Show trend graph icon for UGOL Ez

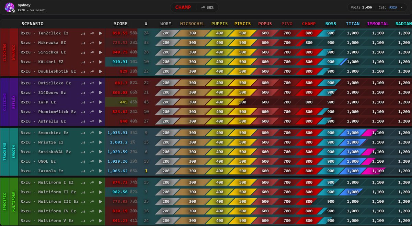click(x=92, y=162)
